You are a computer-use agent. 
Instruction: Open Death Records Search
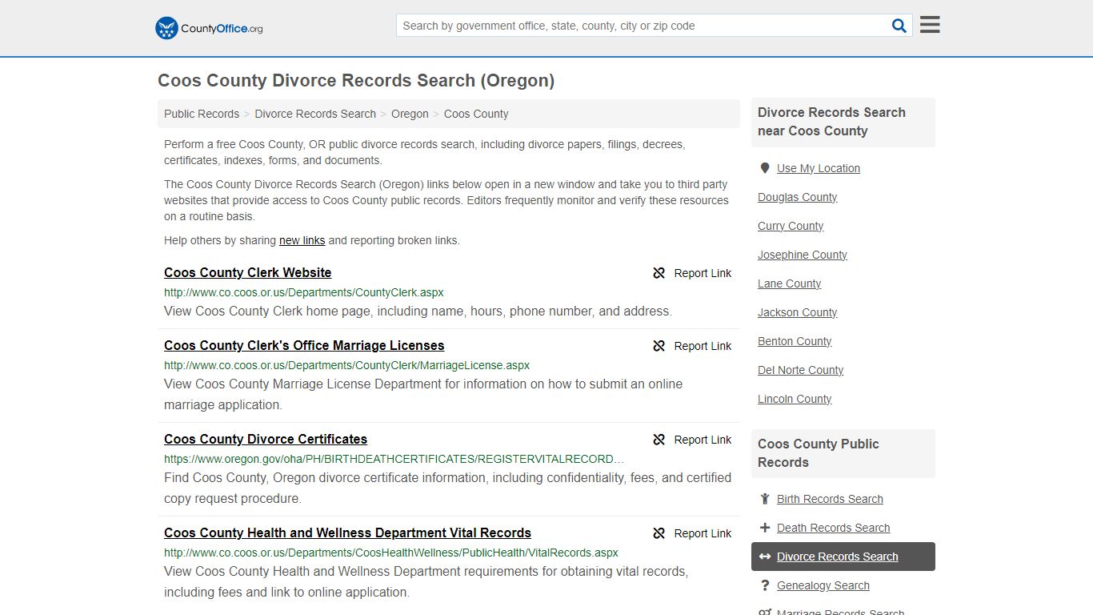[833, 528]
